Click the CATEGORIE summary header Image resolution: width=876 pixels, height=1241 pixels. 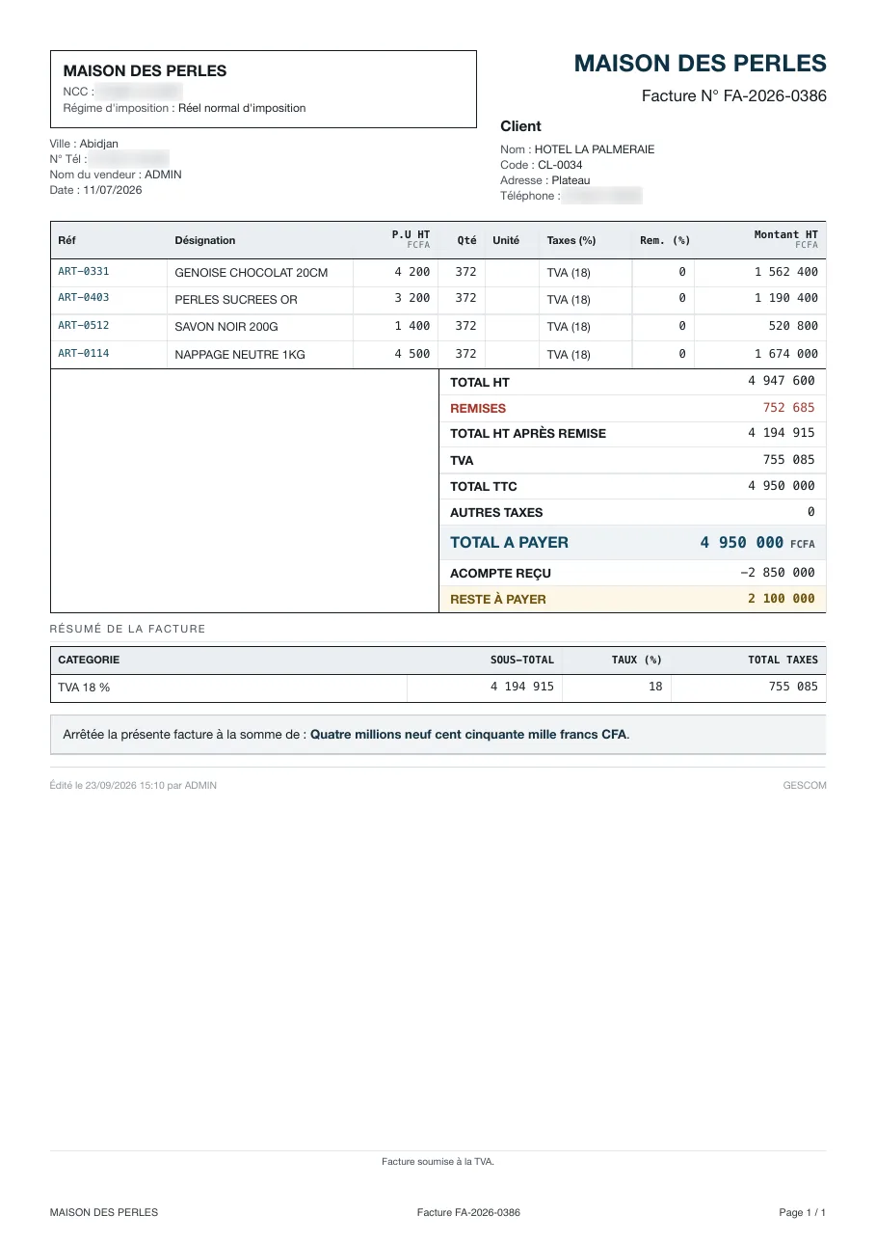pyautogui.click(x=89, y=661)
